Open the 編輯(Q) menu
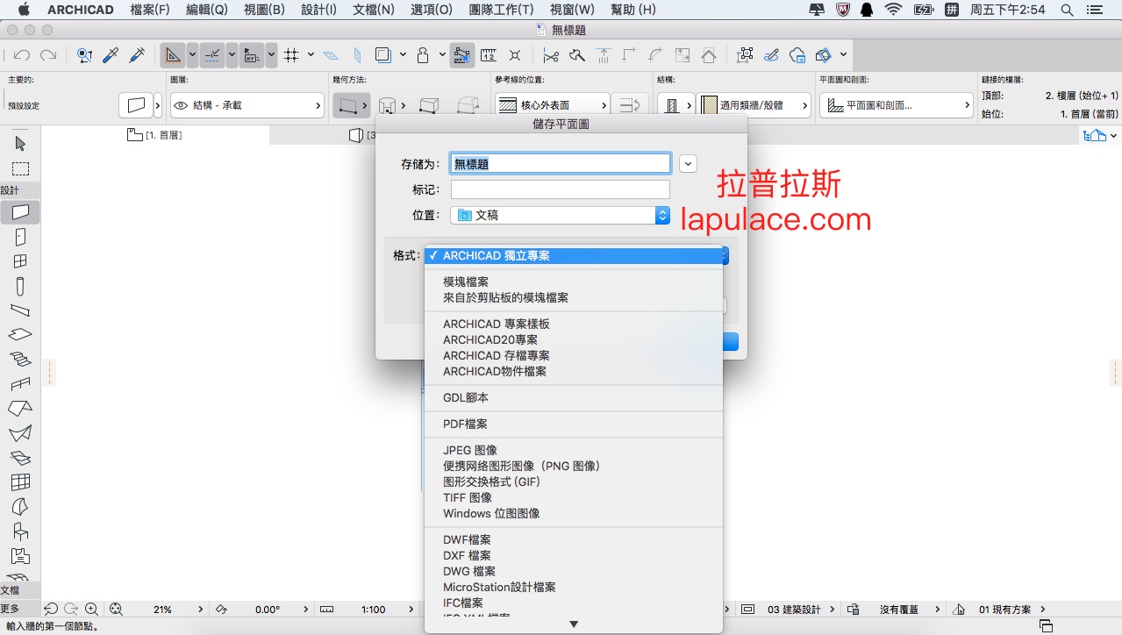The width and height of the screenshot is (1122, 635). tap(207, 10)
